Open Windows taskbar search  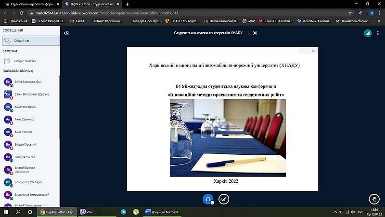(x=18, y=212)
